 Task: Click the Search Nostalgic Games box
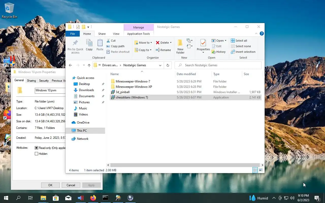coord(218,65)
